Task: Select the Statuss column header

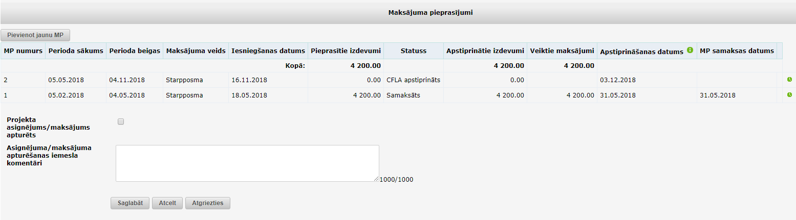Action: pyautogui.click(x=414, y=51)
